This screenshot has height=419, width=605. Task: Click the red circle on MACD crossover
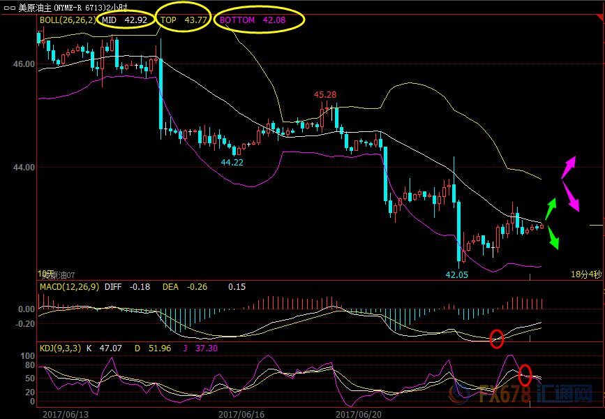(x=496, y=339)
